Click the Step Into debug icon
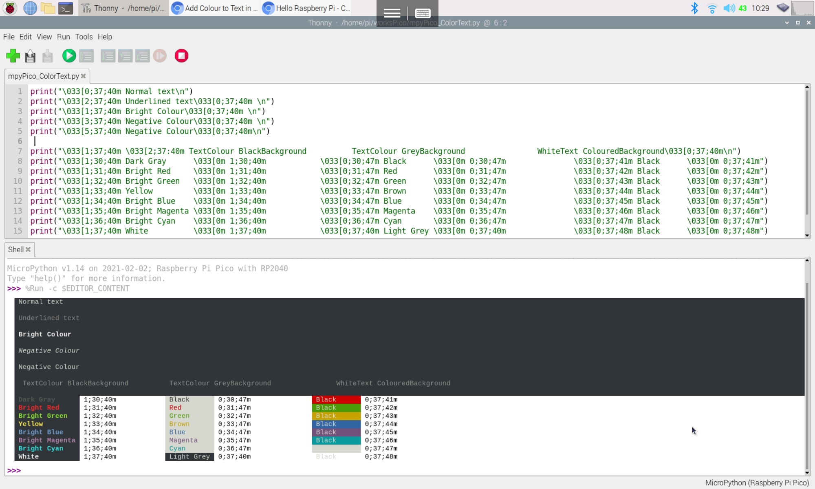Image resolution: width=815 pixels, height=489 pixels. [125, 56]
